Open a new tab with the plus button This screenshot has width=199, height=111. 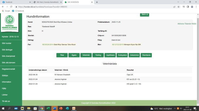pos(97,2)
